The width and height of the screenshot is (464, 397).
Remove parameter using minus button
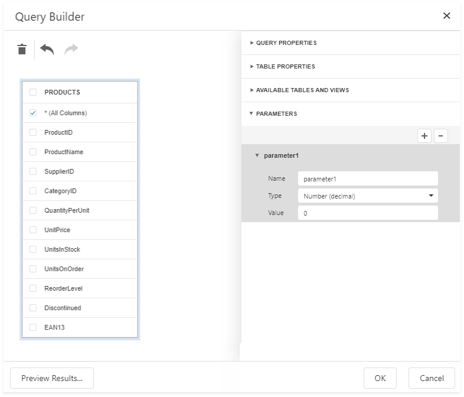440,136
